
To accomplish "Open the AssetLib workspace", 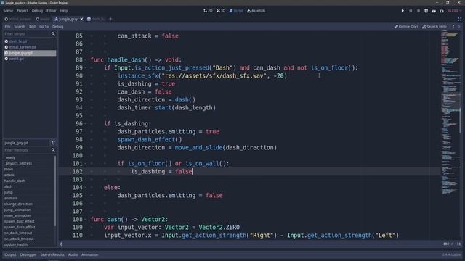I will click(x=256, y=11).
